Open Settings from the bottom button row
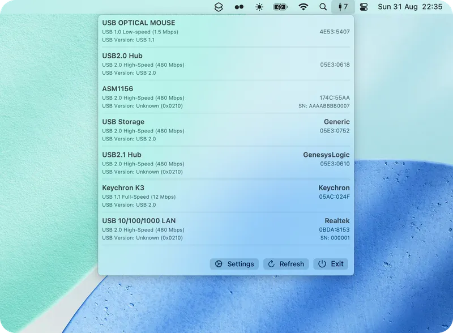Viewport: 453px width, 333px height. pyautogui.click(x=234, y=264)
